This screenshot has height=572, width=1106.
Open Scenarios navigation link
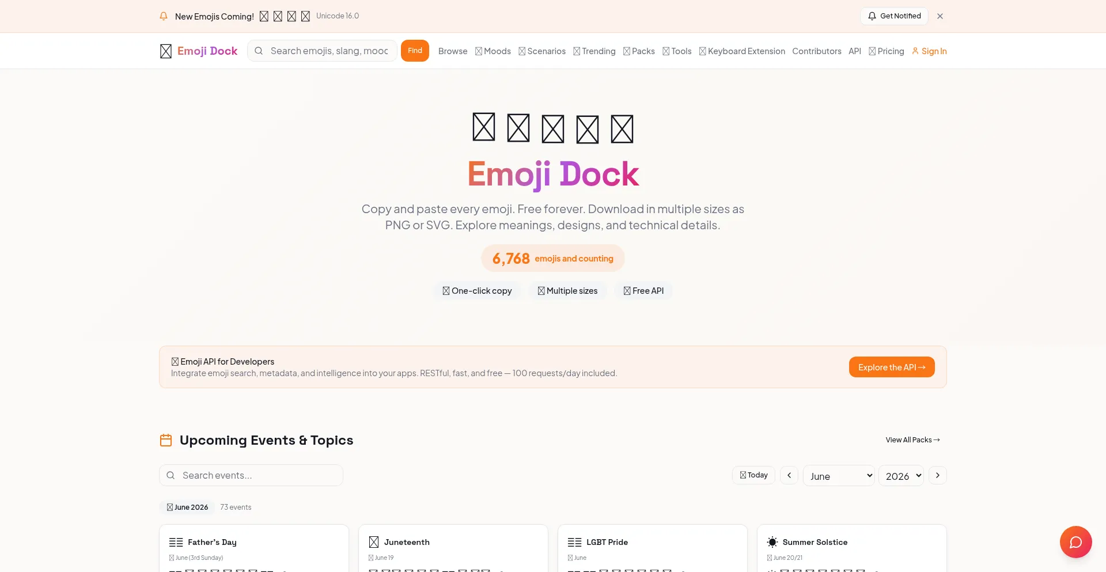[x=542, y=51]
